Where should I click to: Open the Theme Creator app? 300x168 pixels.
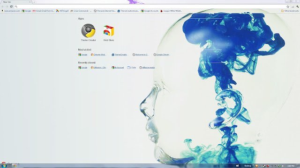tap(88, 32)
